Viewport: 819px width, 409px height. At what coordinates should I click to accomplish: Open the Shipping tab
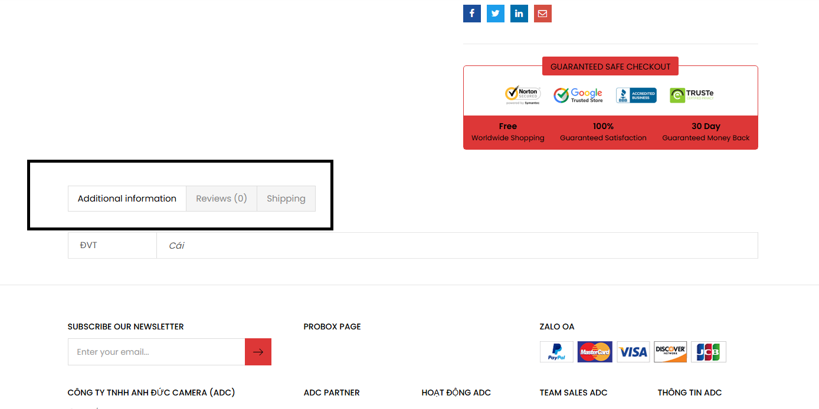click(286, 199)
